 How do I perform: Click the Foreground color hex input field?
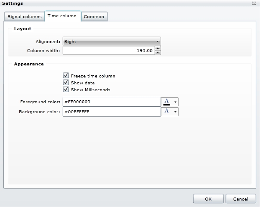[111, 102]
